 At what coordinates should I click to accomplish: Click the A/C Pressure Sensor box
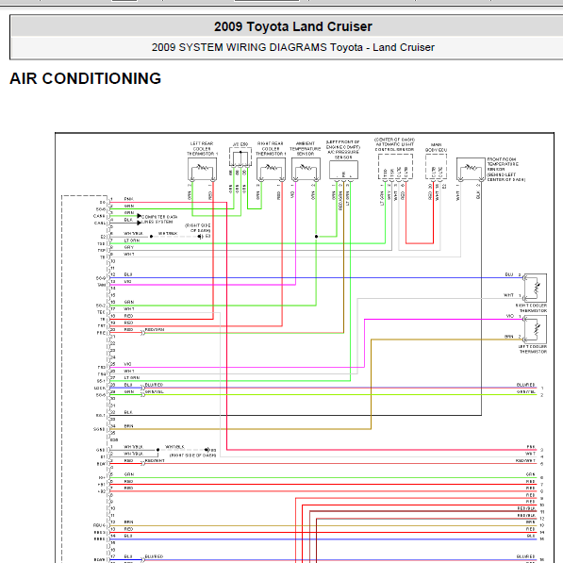tap(343, 170)
